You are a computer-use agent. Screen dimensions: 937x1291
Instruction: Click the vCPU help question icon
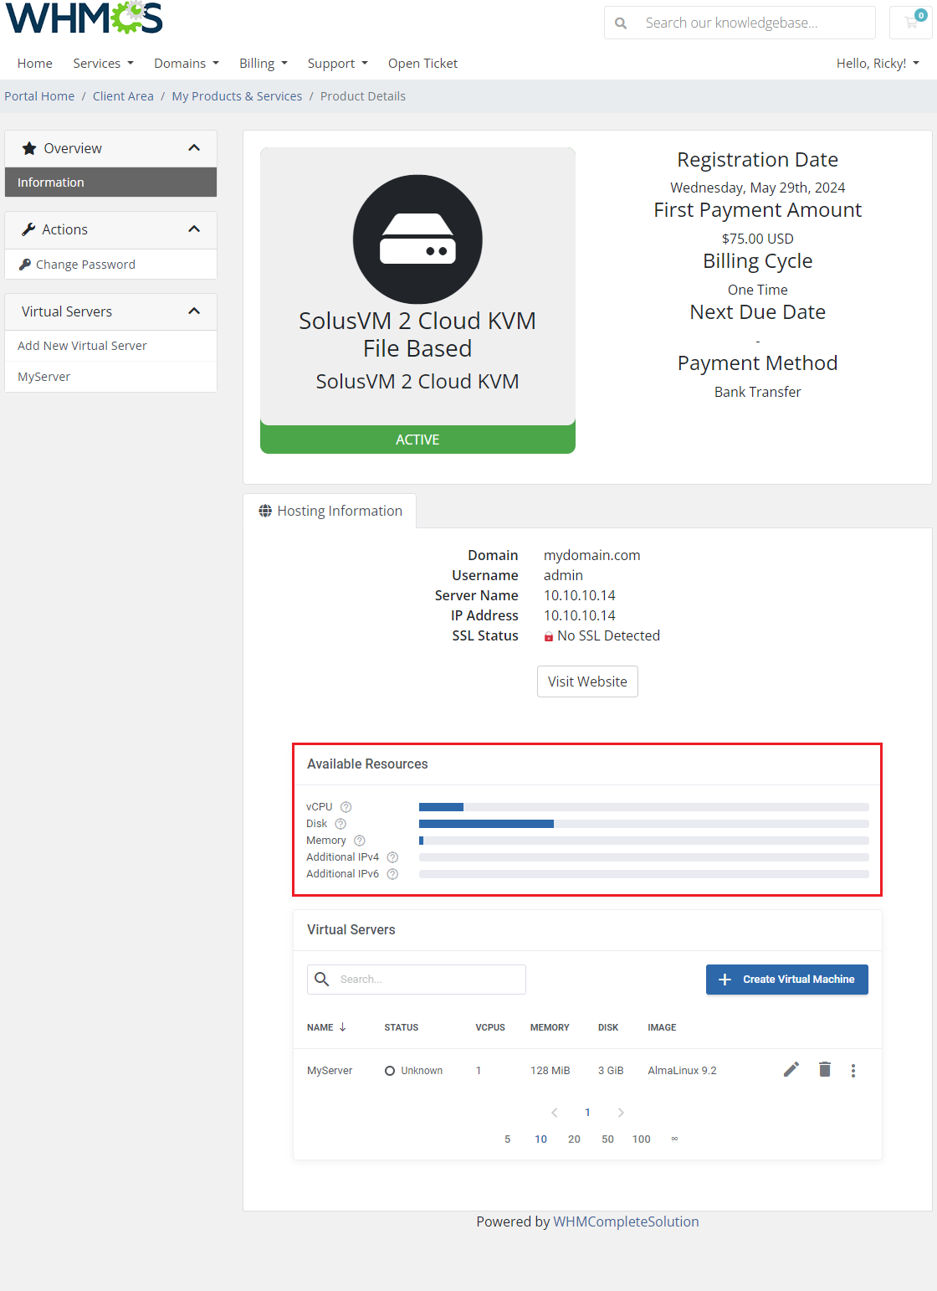tap(346, 807)
